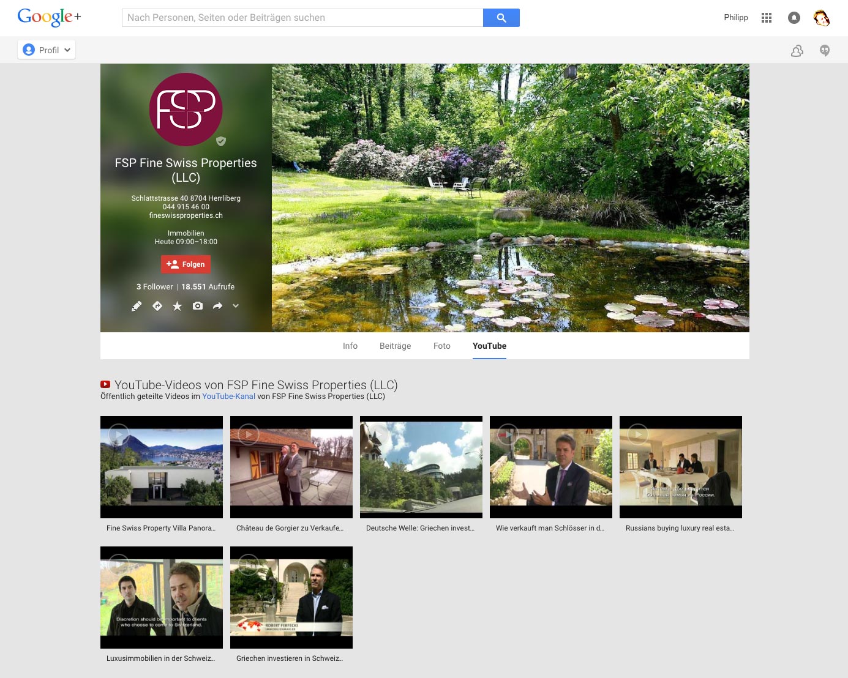Play the Fine Swiss Property Villa Panorama video
The width and height of the screenshot is (848, 678).
(x=162, y=467)
